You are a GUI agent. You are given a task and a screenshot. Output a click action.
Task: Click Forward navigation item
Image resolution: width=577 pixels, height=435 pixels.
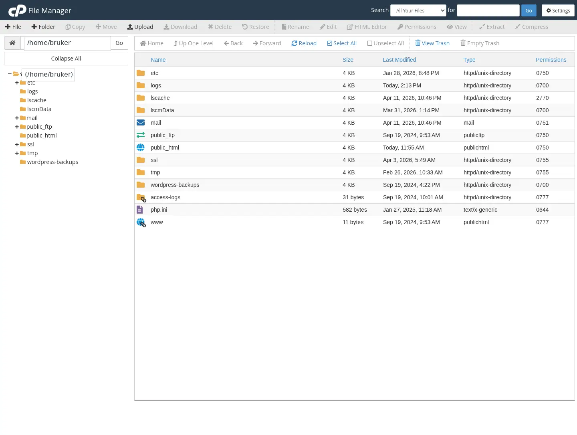point(267,43)
